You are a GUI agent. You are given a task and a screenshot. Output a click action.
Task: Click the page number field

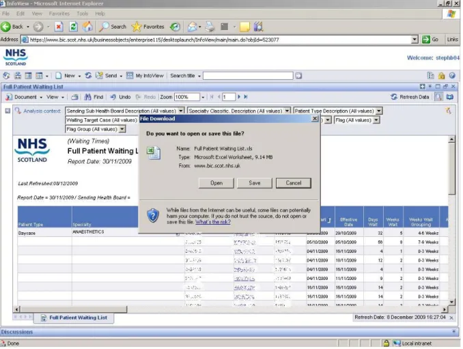[x=229, y=97]
